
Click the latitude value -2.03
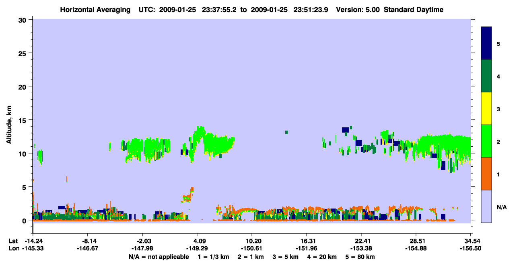point(144,241)
